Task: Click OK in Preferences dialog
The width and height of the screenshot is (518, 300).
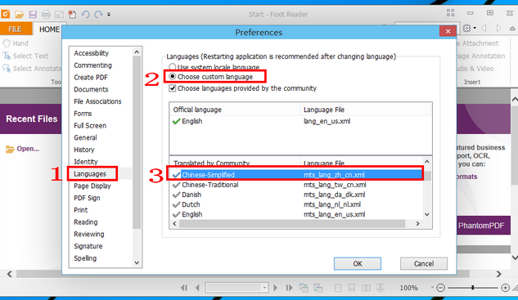Action: click(358, 264)
